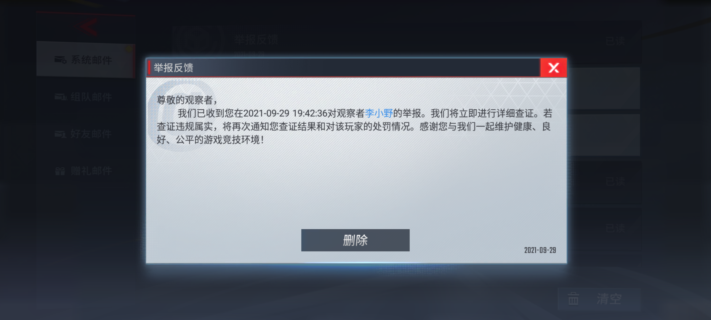Click the trash can icon near 清空
Screen dimensions: 711x320
(573, 299)
